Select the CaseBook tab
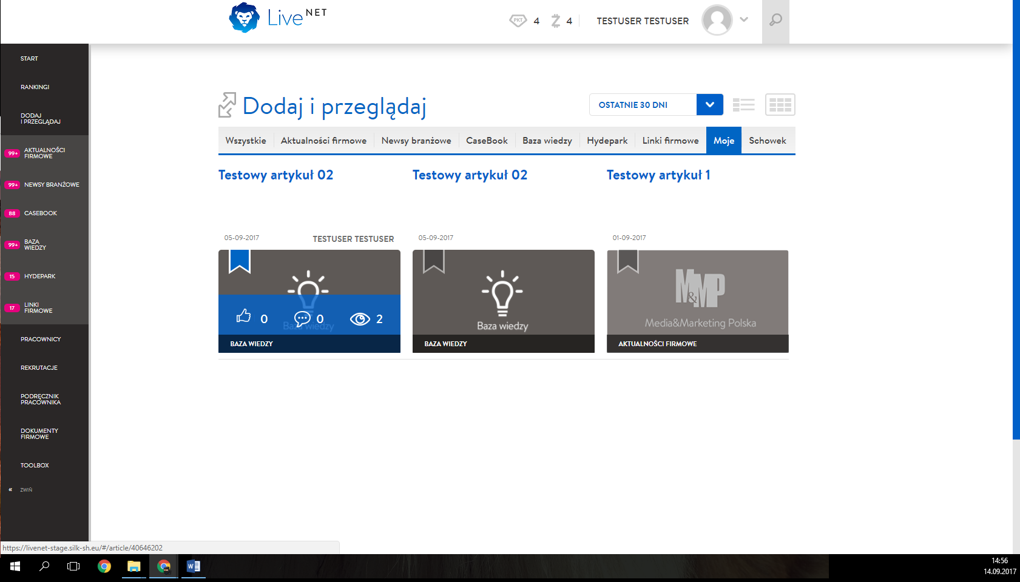This screenshot has width=1020, height=582. click(x=487, y=141)
